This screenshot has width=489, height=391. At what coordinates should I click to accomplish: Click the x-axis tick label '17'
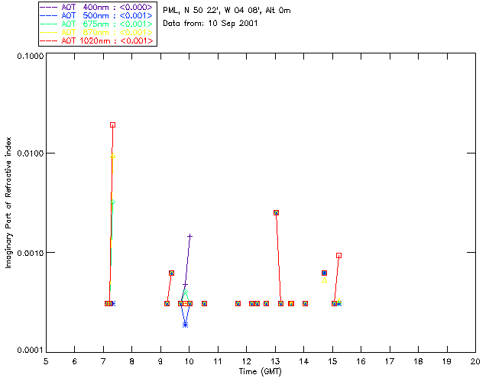pyautogui.click(x=390, y=361)
